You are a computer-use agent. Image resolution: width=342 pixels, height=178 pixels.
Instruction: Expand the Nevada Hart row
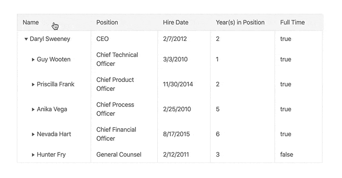(33, 134)
